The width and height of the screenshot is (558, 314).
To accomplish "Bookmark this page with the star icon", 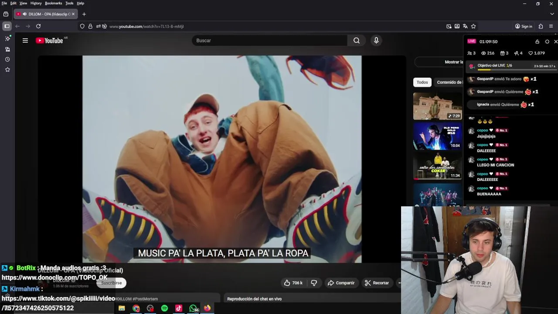I will click(473, 26).
